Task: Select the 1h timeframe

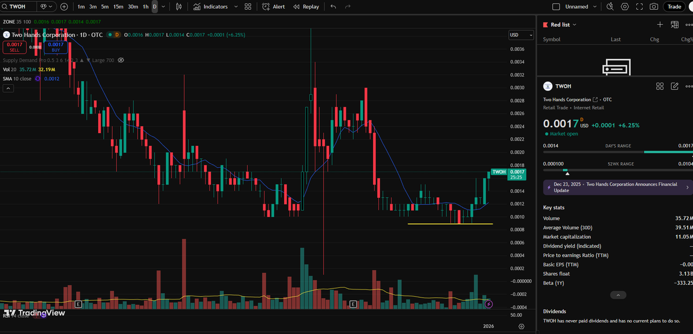Action: point(146,7)
